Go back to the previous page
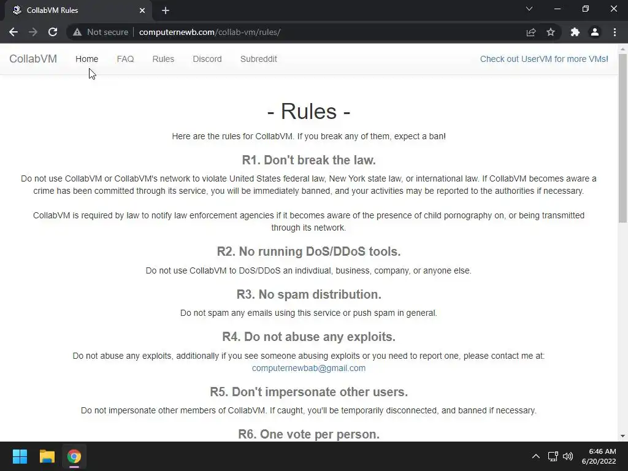This screenshot has height=471, width=628. [x=13, y=32]
